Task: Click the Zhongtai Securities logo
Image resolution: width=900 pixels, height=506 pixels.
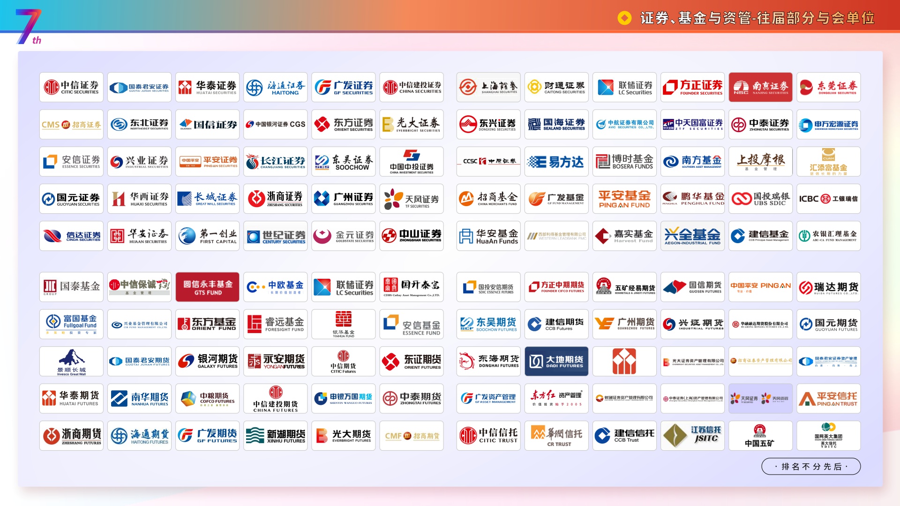Action: (761, 124)
